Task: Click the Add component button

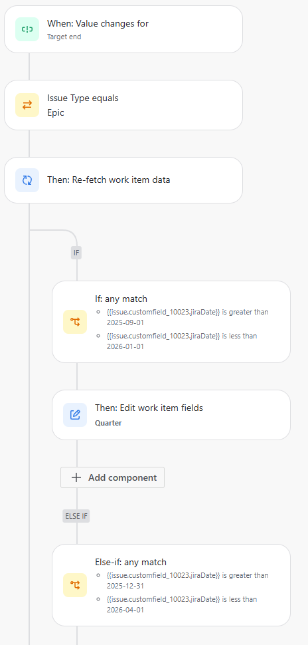Action: [x=113, y=477]
